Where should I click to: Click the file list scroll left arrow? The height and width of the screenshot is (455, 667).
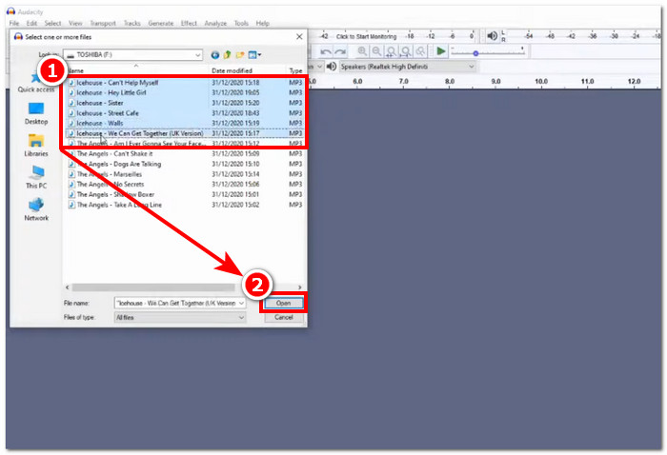click(x=68, y=287)
